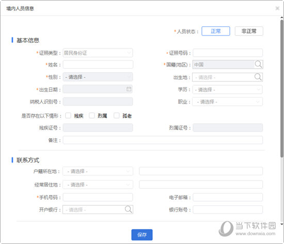Viewport: 284px width, 244px height.
Task: Focus the 姓名 input field
Action: (98, 64)
